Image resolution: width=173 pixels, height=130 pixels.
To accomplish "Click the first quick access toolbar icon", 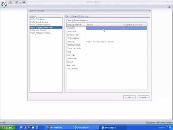I will pyautogui.click(x=11, y=2).
